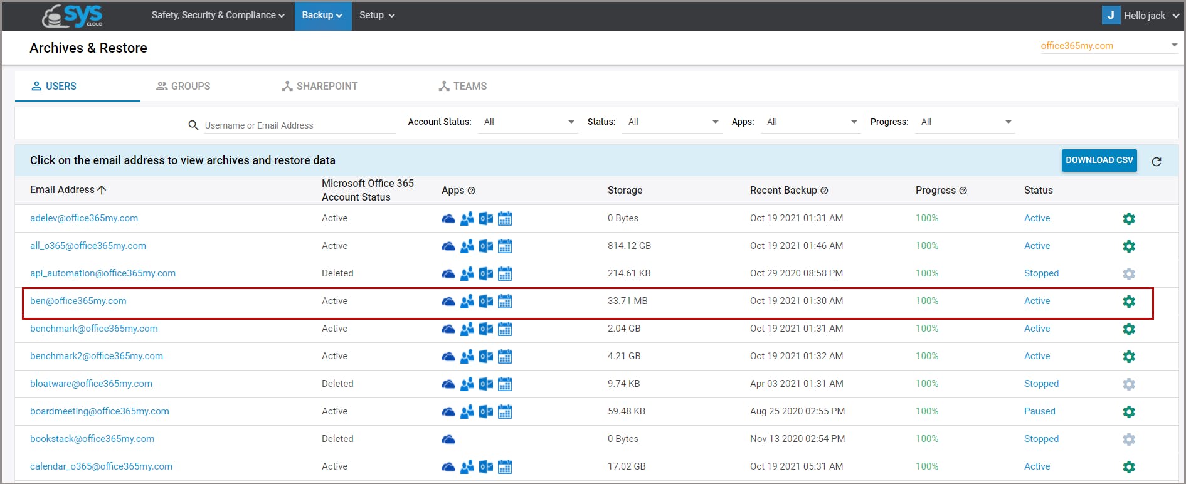The image size is (1186, 484).
Task: Open calendar_o365@office365my.com archives
Action: pos(101,466)
